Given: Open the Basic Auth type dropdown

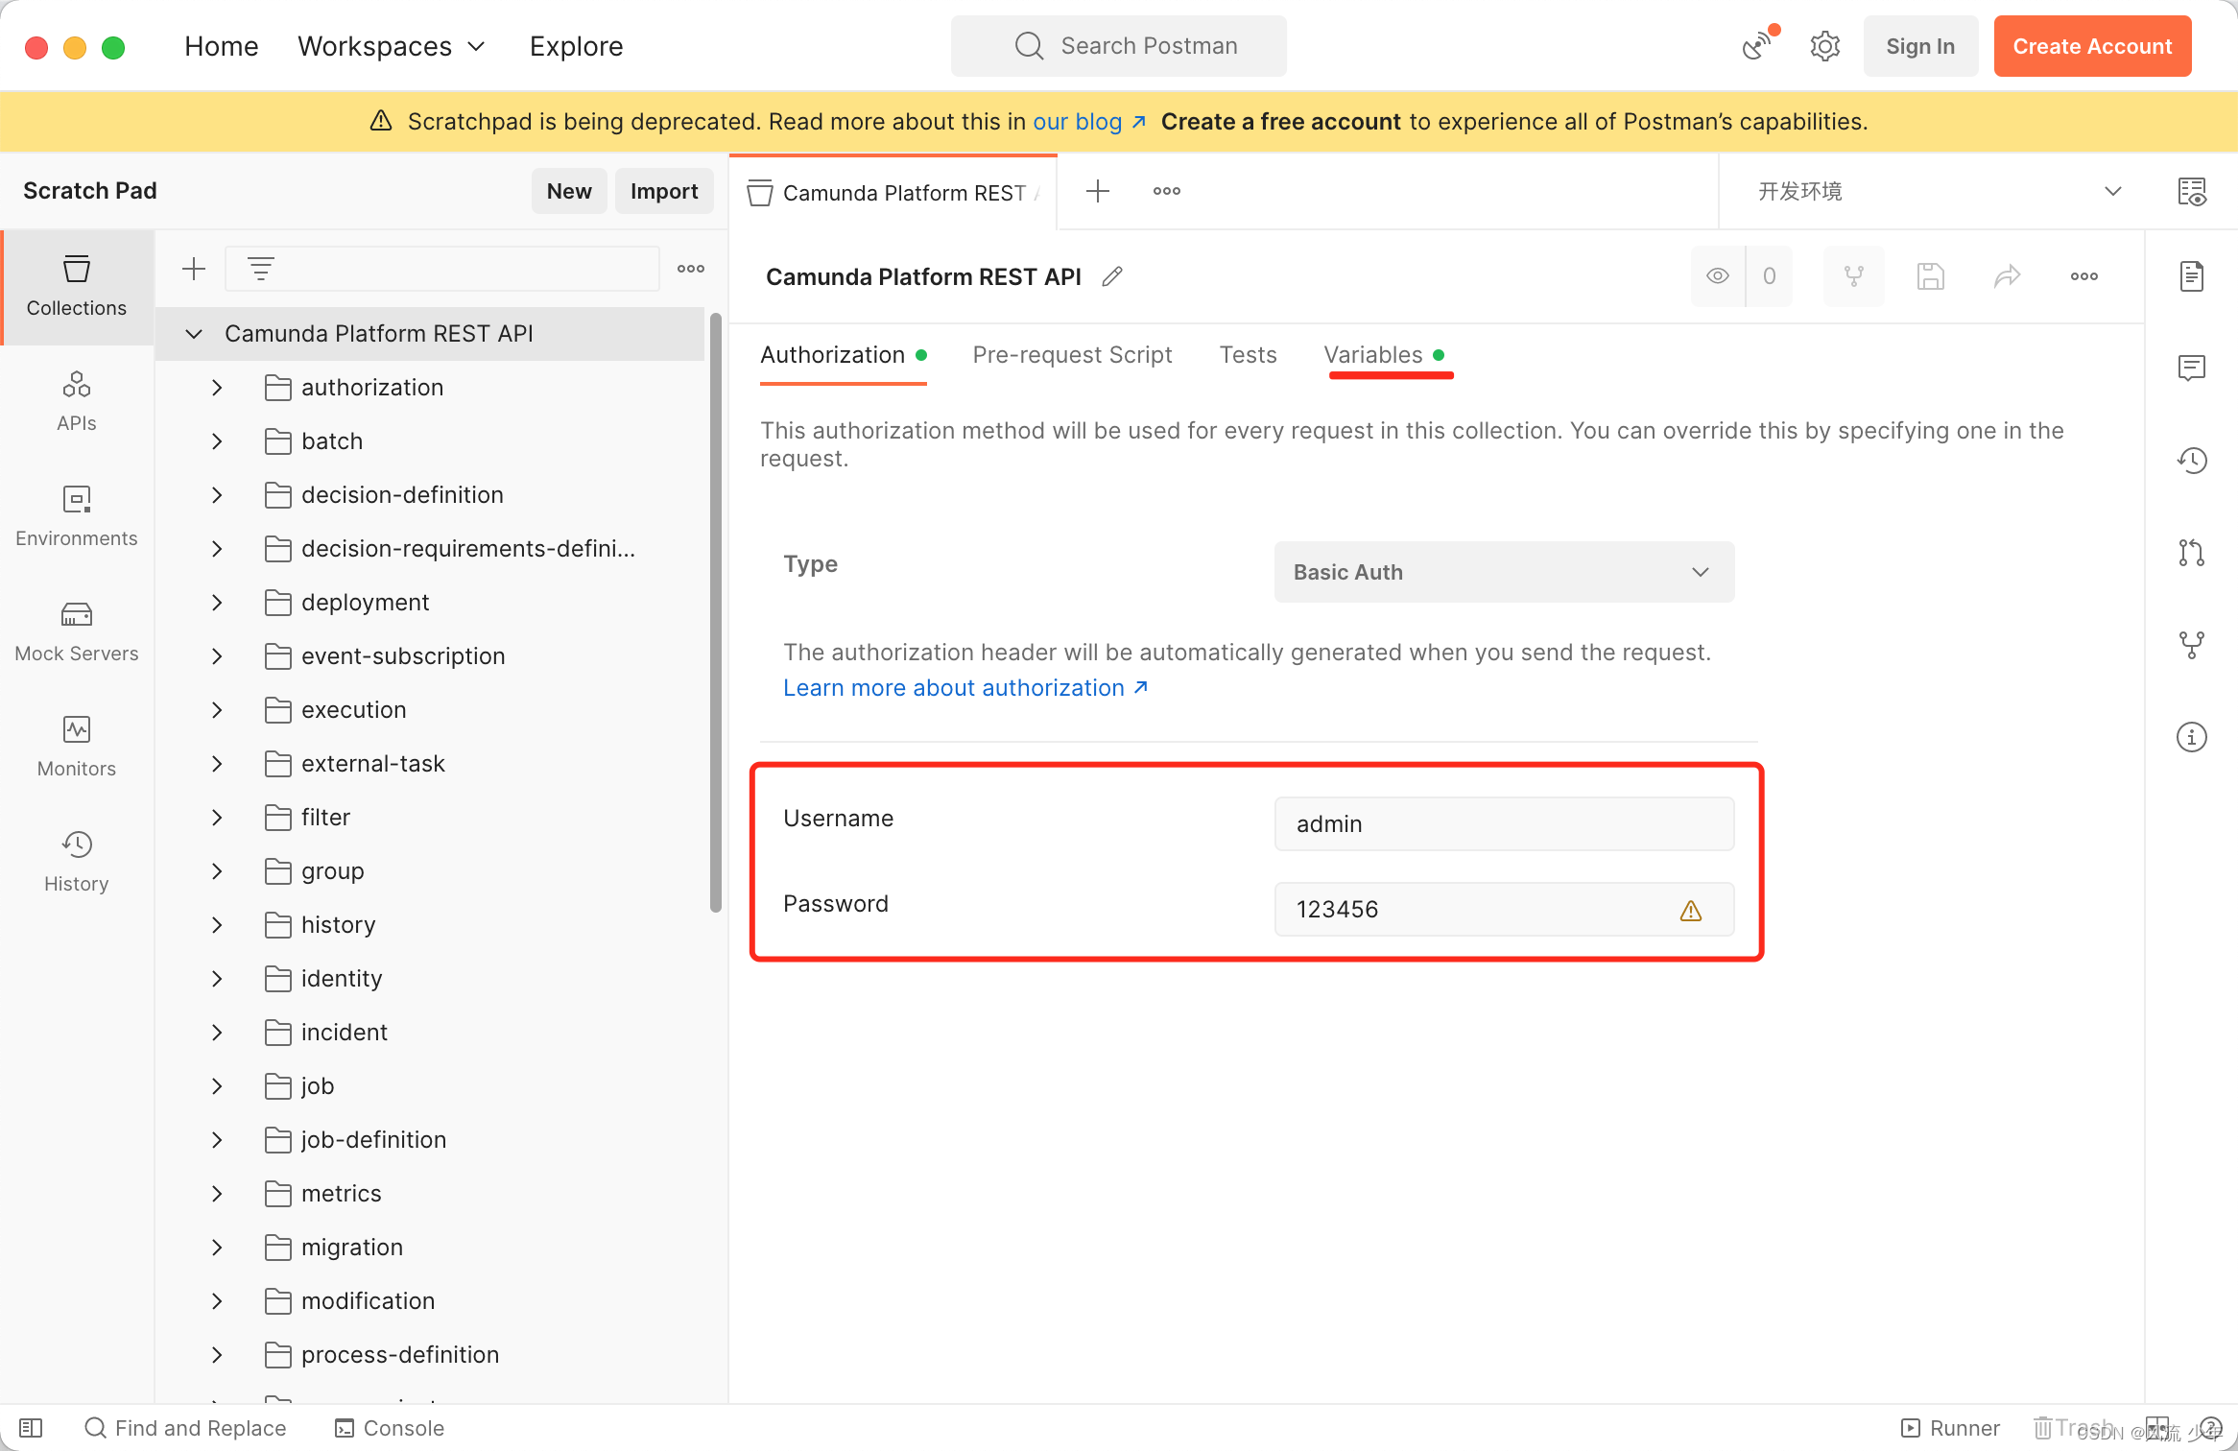Looking at the screenshot, I should [x=1504, y=572].
